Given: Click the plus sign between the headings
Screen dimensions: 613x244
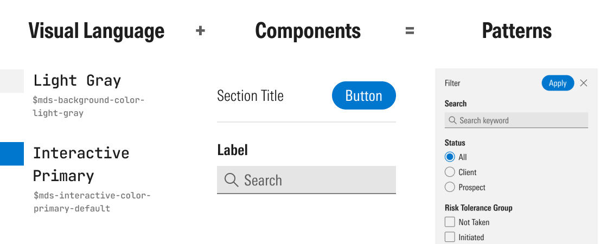Looking at the screenshot, I should tap(200, 31).
